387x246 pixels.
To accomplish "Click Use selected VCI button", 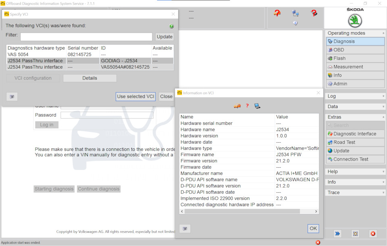I will click(x=135, y=96).
